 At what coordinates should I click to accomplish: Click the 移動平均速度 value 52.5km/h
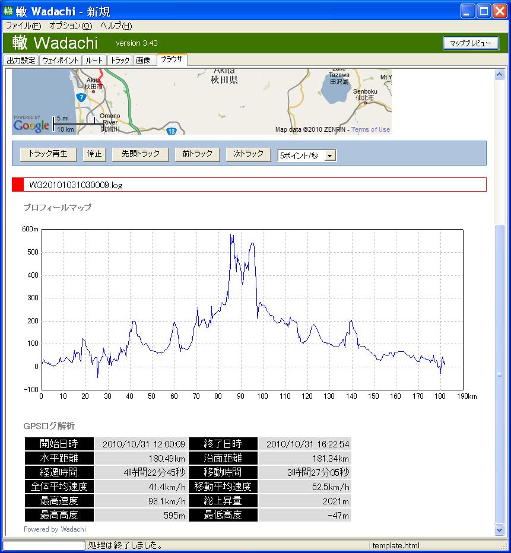click(x=305, y=487)
